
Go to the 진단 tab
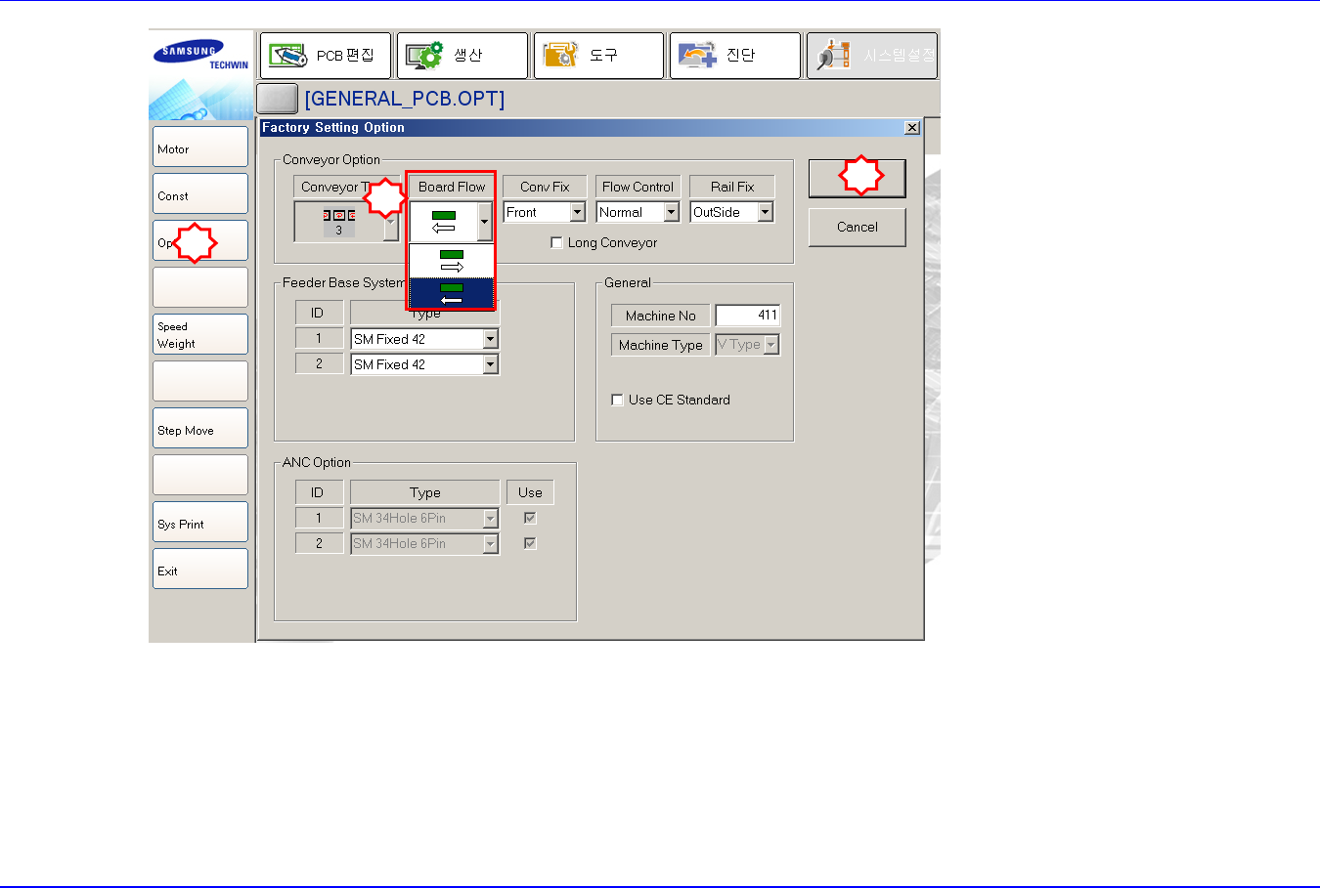pyautogui.click(x=735, y=56)
